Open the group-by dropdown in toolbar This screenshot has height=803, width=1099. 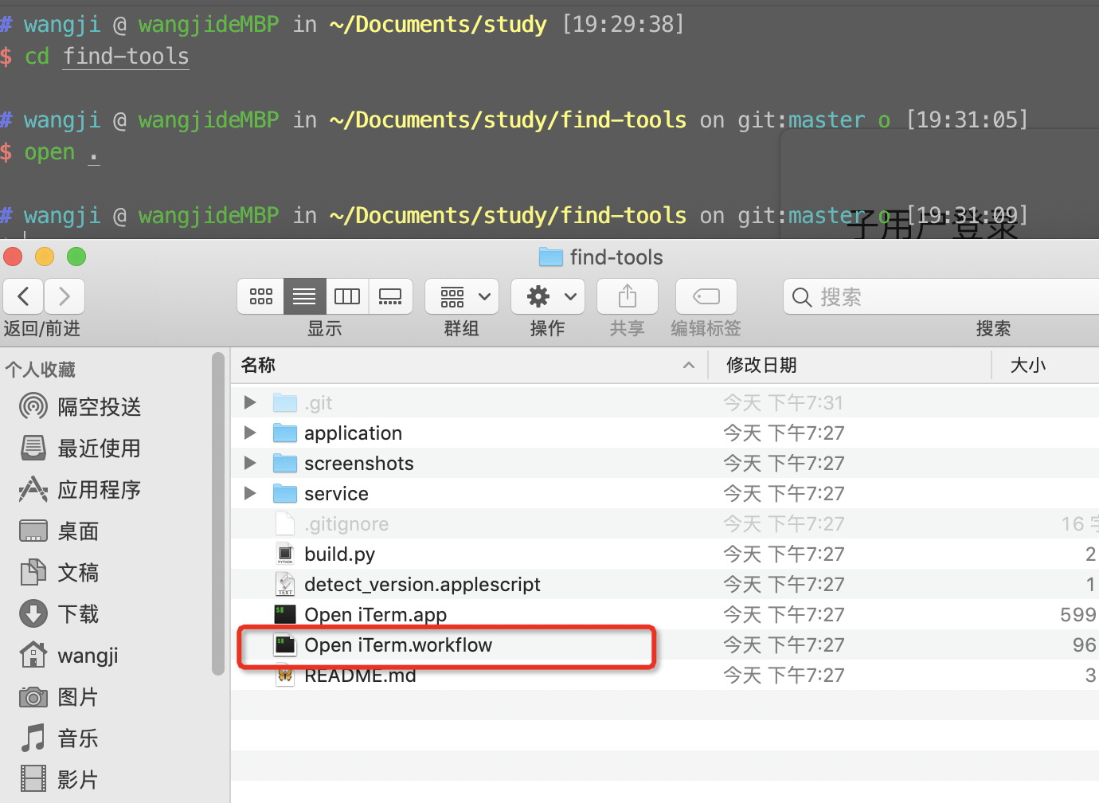(x=462, y=296)
